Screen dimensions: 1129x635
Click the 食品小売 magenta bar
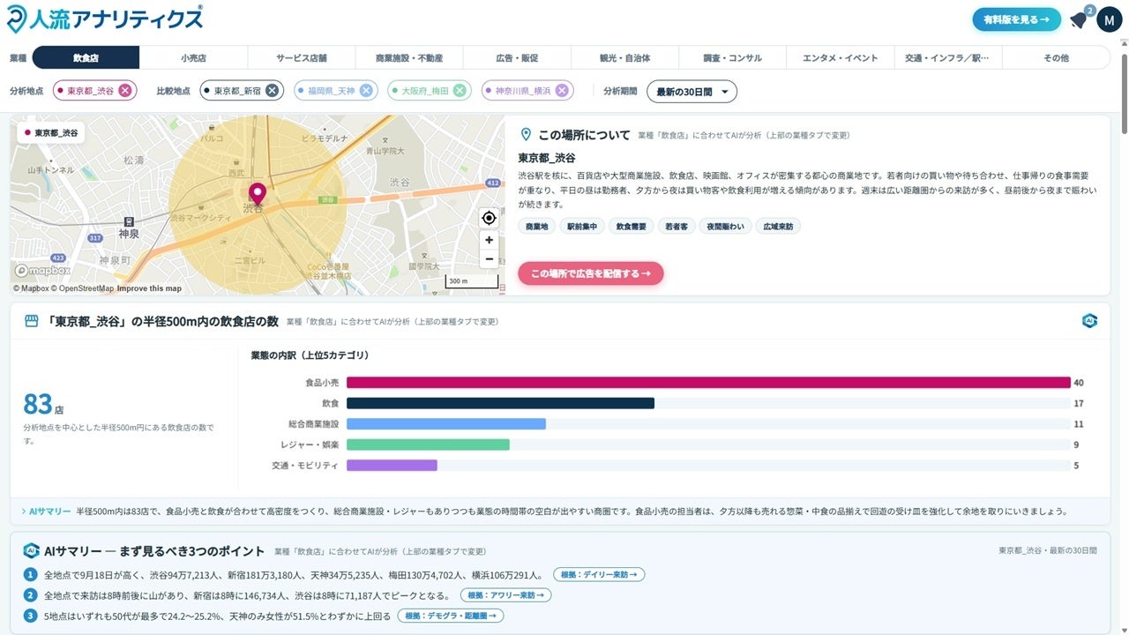(x=708, y=383)
